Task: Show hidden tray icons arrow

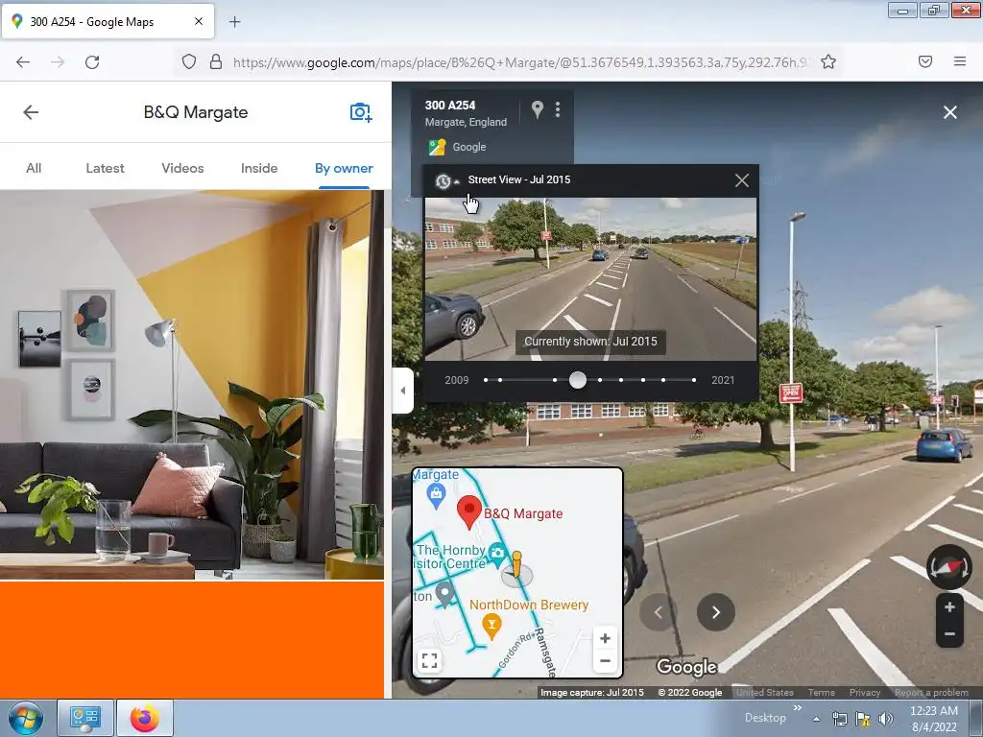Action: pos(816,719)
